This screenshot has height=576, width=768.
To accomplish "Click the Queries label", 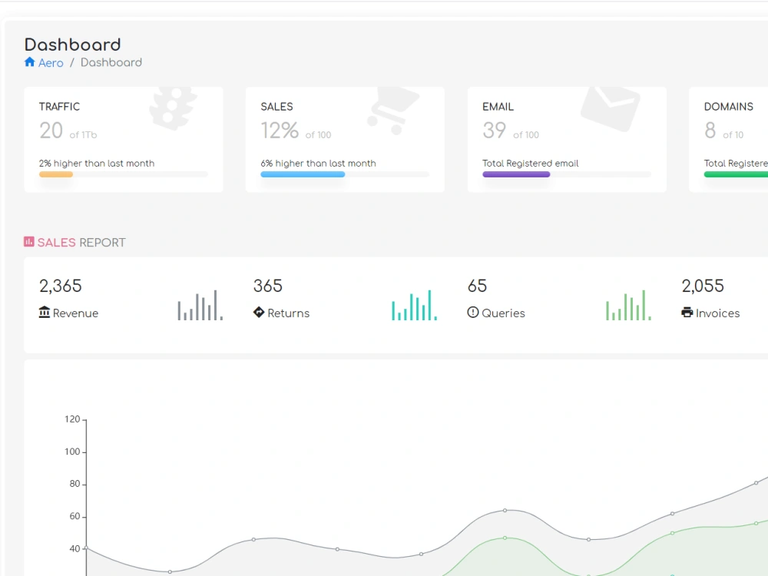I will point(503,313).
